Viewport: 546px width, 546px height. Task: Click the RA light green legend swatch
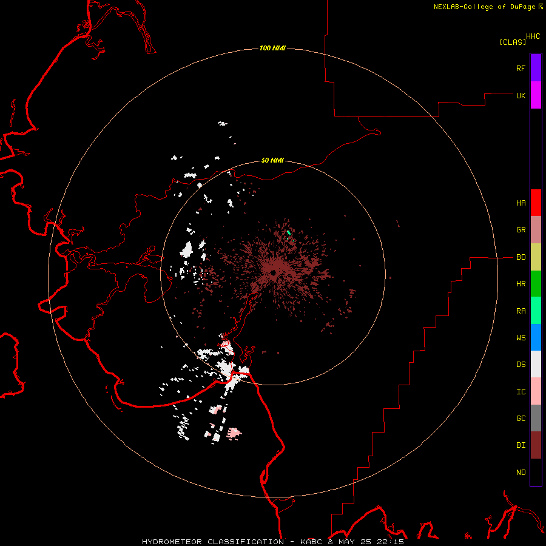point(536,311)
